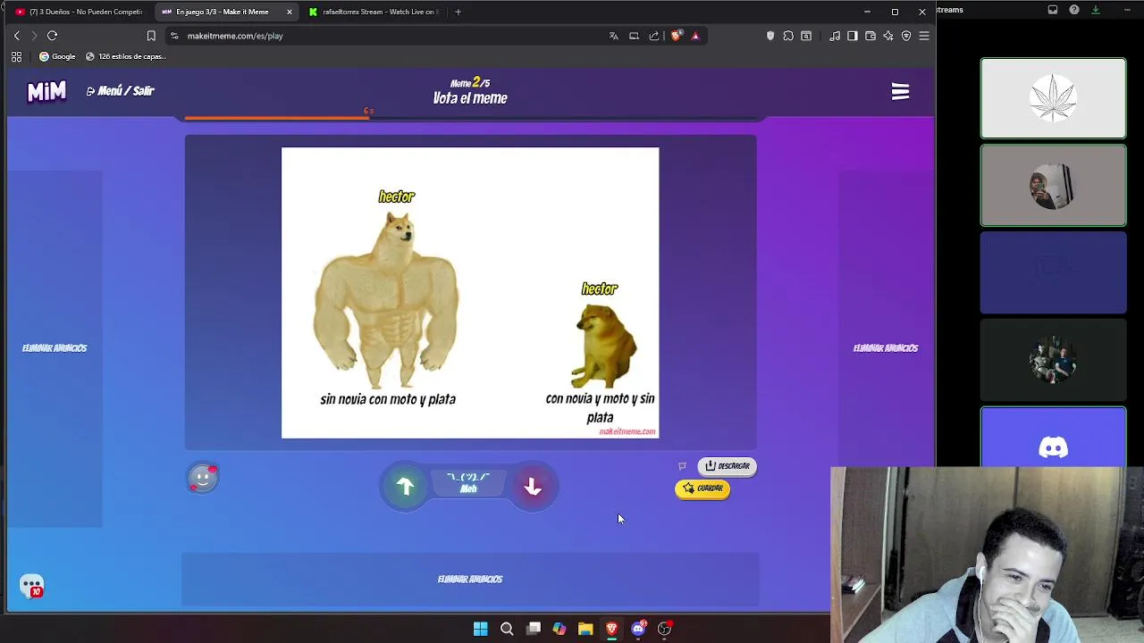Open Brave browser taskbar icon
This screenshot has height=643, width=1144.
point(611,629)
